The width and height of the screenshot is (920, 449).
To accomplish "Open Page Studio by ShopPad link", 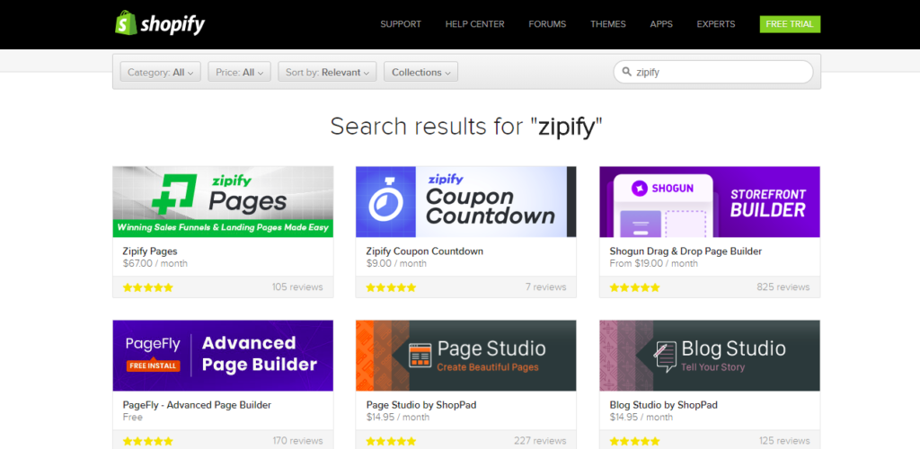I will click(421, 404).
